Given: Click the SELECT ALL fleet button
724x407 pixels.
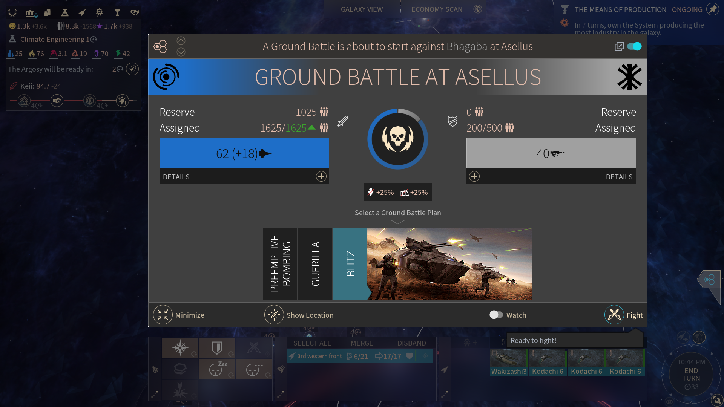Looking at the screenshot, I should tap(312, 343).
